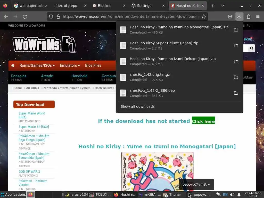Click the volume speaker icon in the tray
The image size is (264, 198).
tap(232, 195)
